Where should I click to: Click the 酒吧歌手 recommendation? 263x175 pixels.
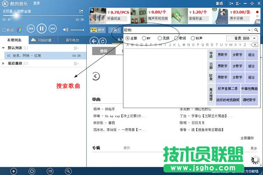249,100
